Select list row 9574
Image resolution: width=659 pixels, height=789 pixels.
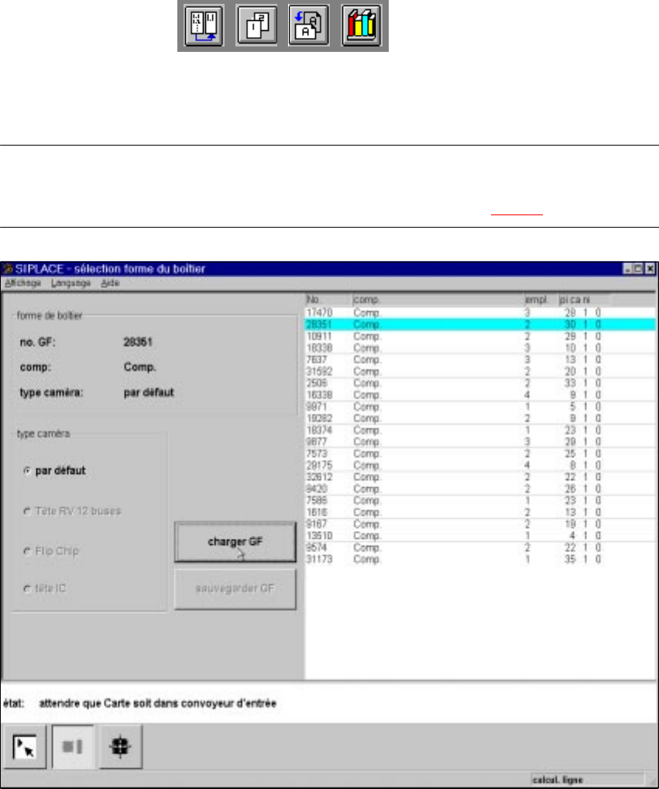480,548
